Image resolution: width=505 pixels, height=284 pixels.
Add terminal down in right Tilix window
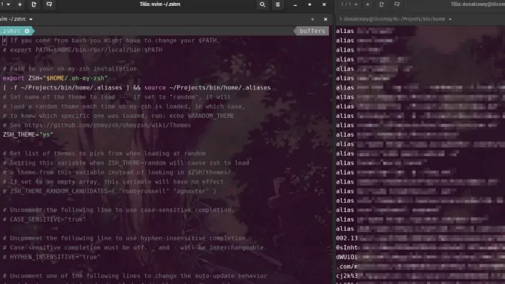click(397, 5)
